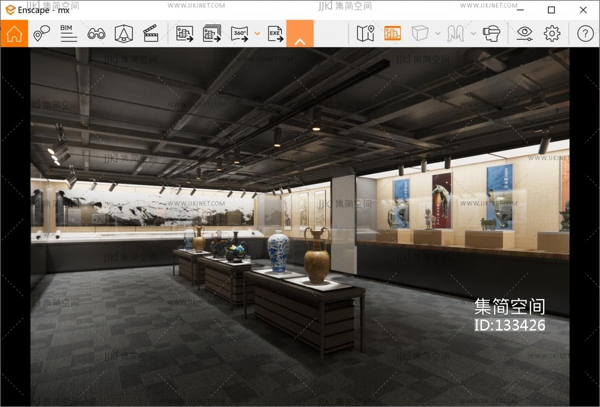Open the help question mark panel
This screenshot has width=600, height=407.
[x=585, y=34]
